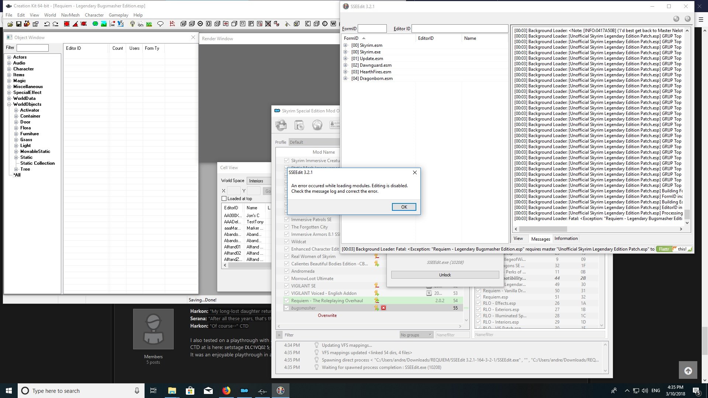This screenshot has height=398, width=708.
Task: Toggle the SKY toolbar icon
Action: [140, 24]
